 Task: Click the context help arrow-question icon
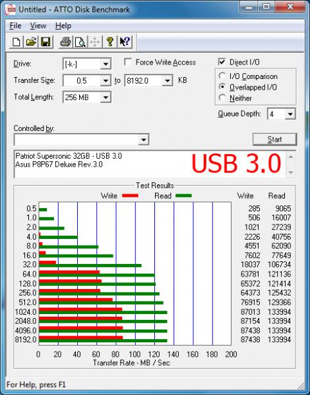(x=125, y=42)
